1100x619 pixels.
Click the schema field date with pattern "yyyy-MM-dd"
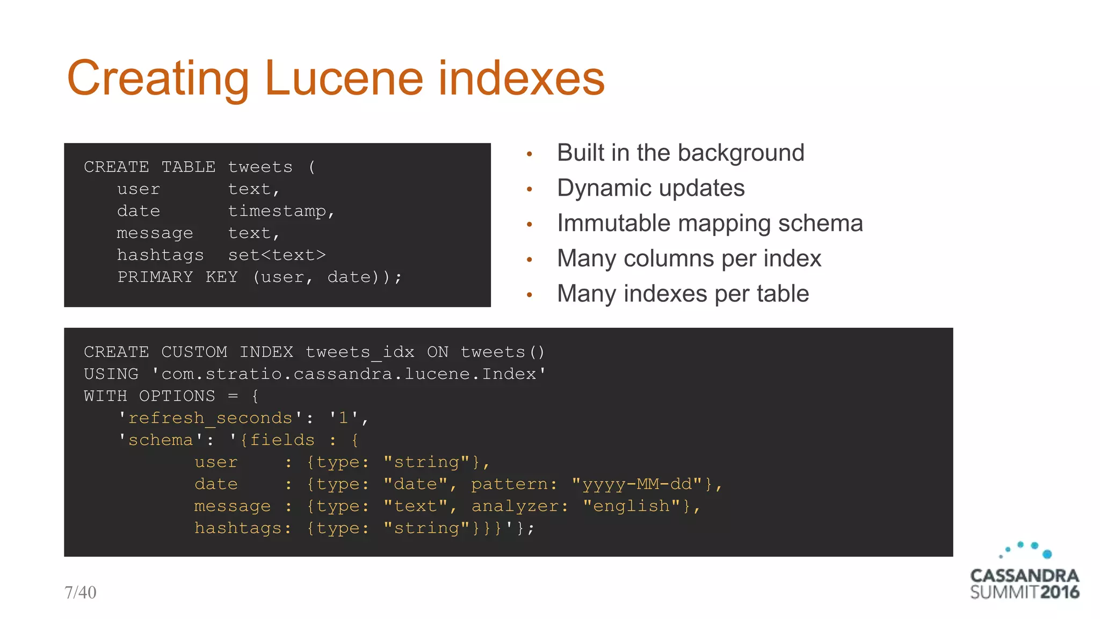click(459, 484)
